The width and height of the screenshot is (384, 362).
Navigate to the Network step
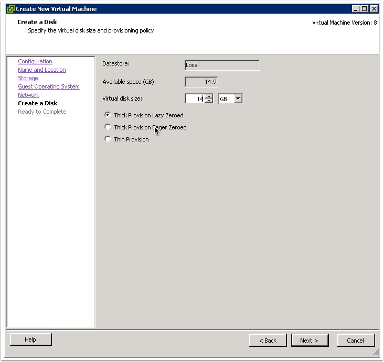pos(28,95)
